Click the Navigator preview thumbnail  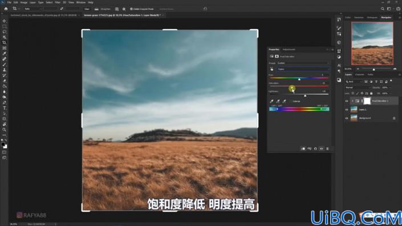point(372,43)
